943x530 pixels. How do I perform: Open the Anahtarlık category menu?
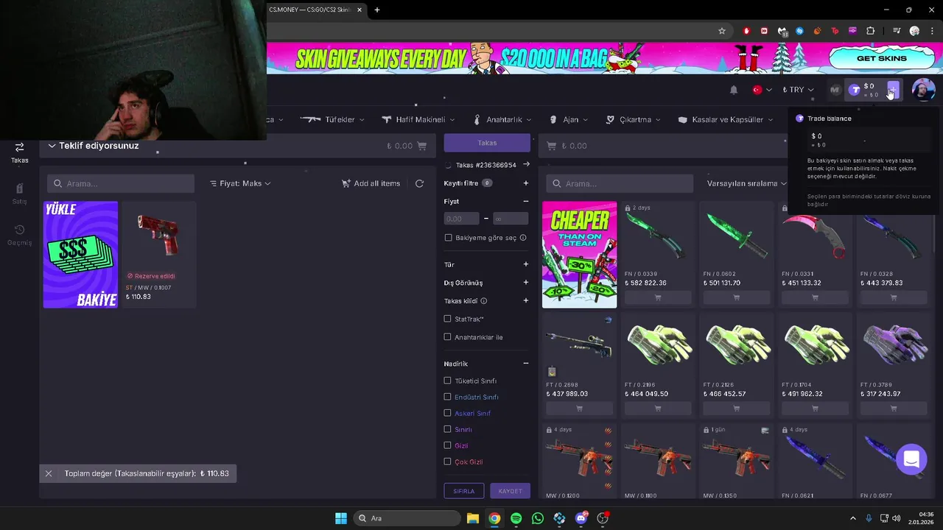503,119
